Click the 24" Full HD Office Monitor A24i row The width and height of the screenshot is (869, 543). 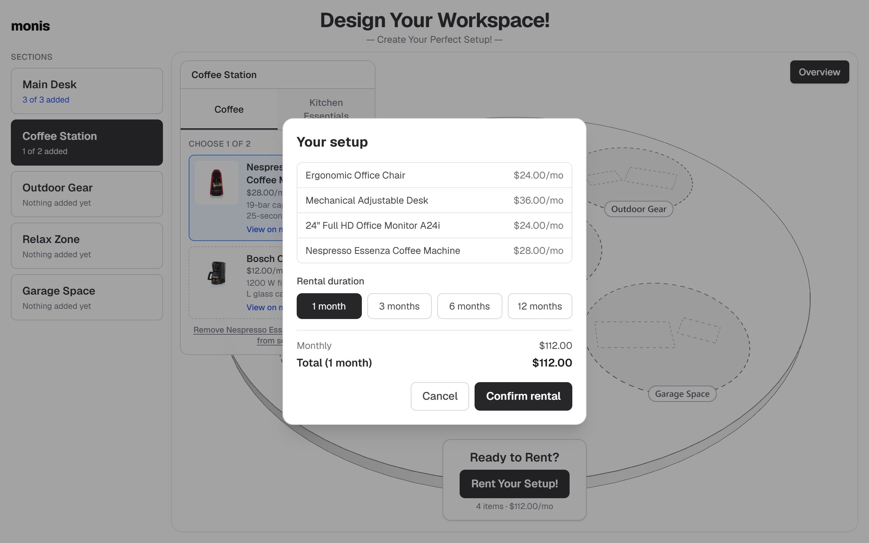pos(434,226)
